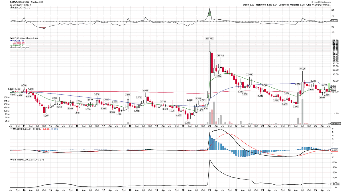
Task: Click the 25M volume axis label
Action: 7,121
